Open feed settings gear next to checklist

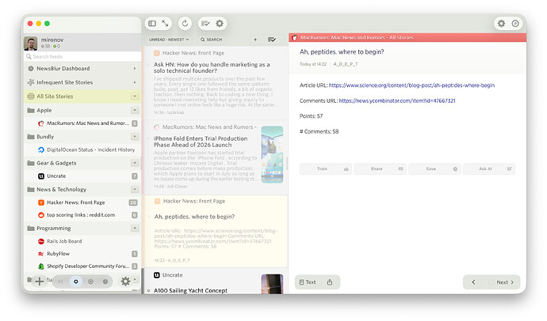[220, 23]
